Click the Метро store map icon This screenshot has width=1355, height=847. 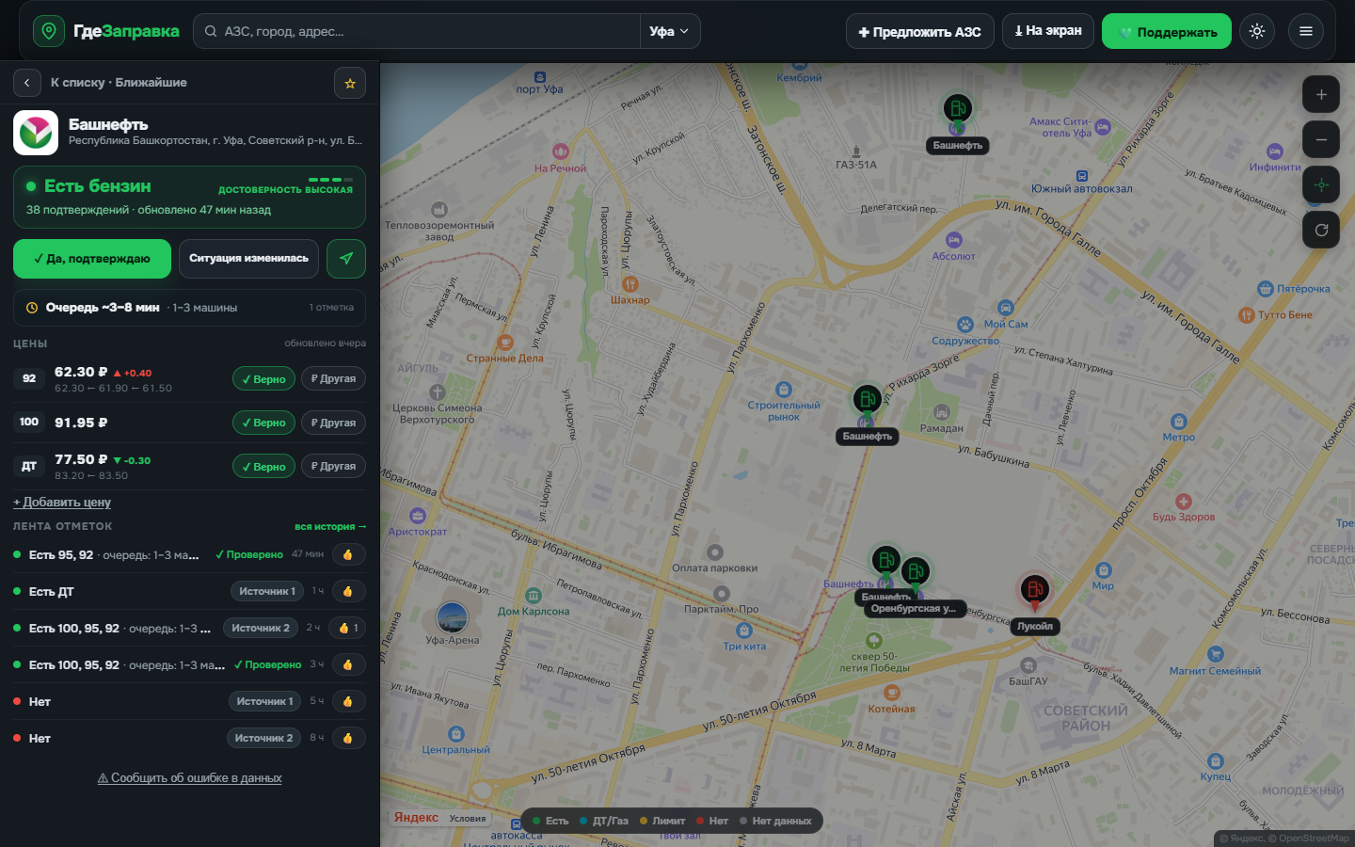pos(1178,422)
